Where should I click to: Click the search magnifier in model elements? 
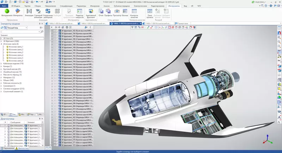[x=42, y=31]
